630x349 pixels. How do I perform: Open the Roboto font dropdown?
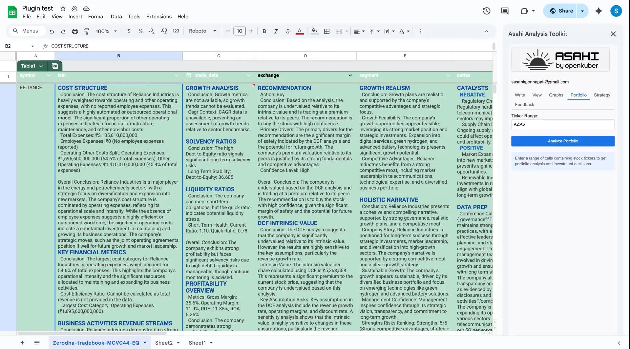[x=202, y=31]
